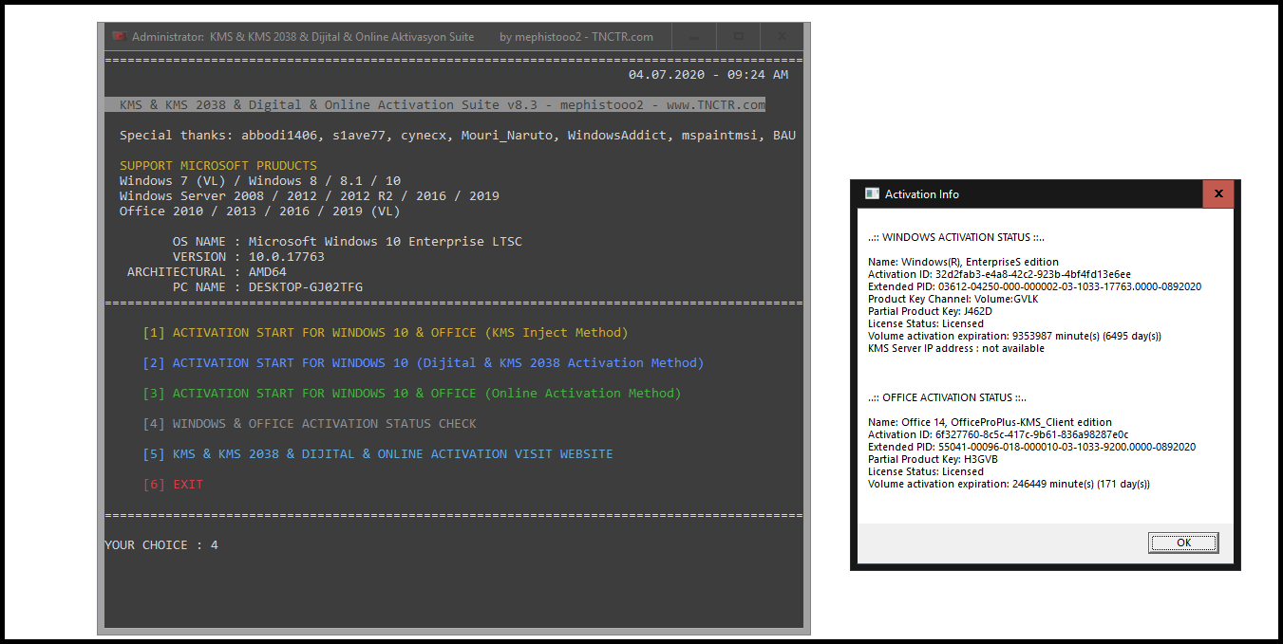1283x644 pixels.
Task: Click the Windows Activation ID starting 32d2fab3
Action: pyautogui.click(x=999, y=274)
